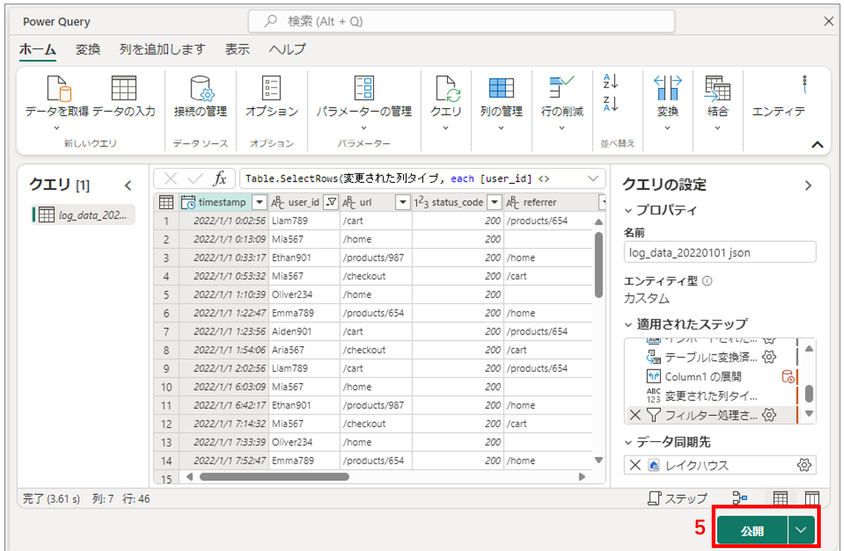
Task: Click 行の削減 (Reduce rows) icon
Action: click(561, 88)
